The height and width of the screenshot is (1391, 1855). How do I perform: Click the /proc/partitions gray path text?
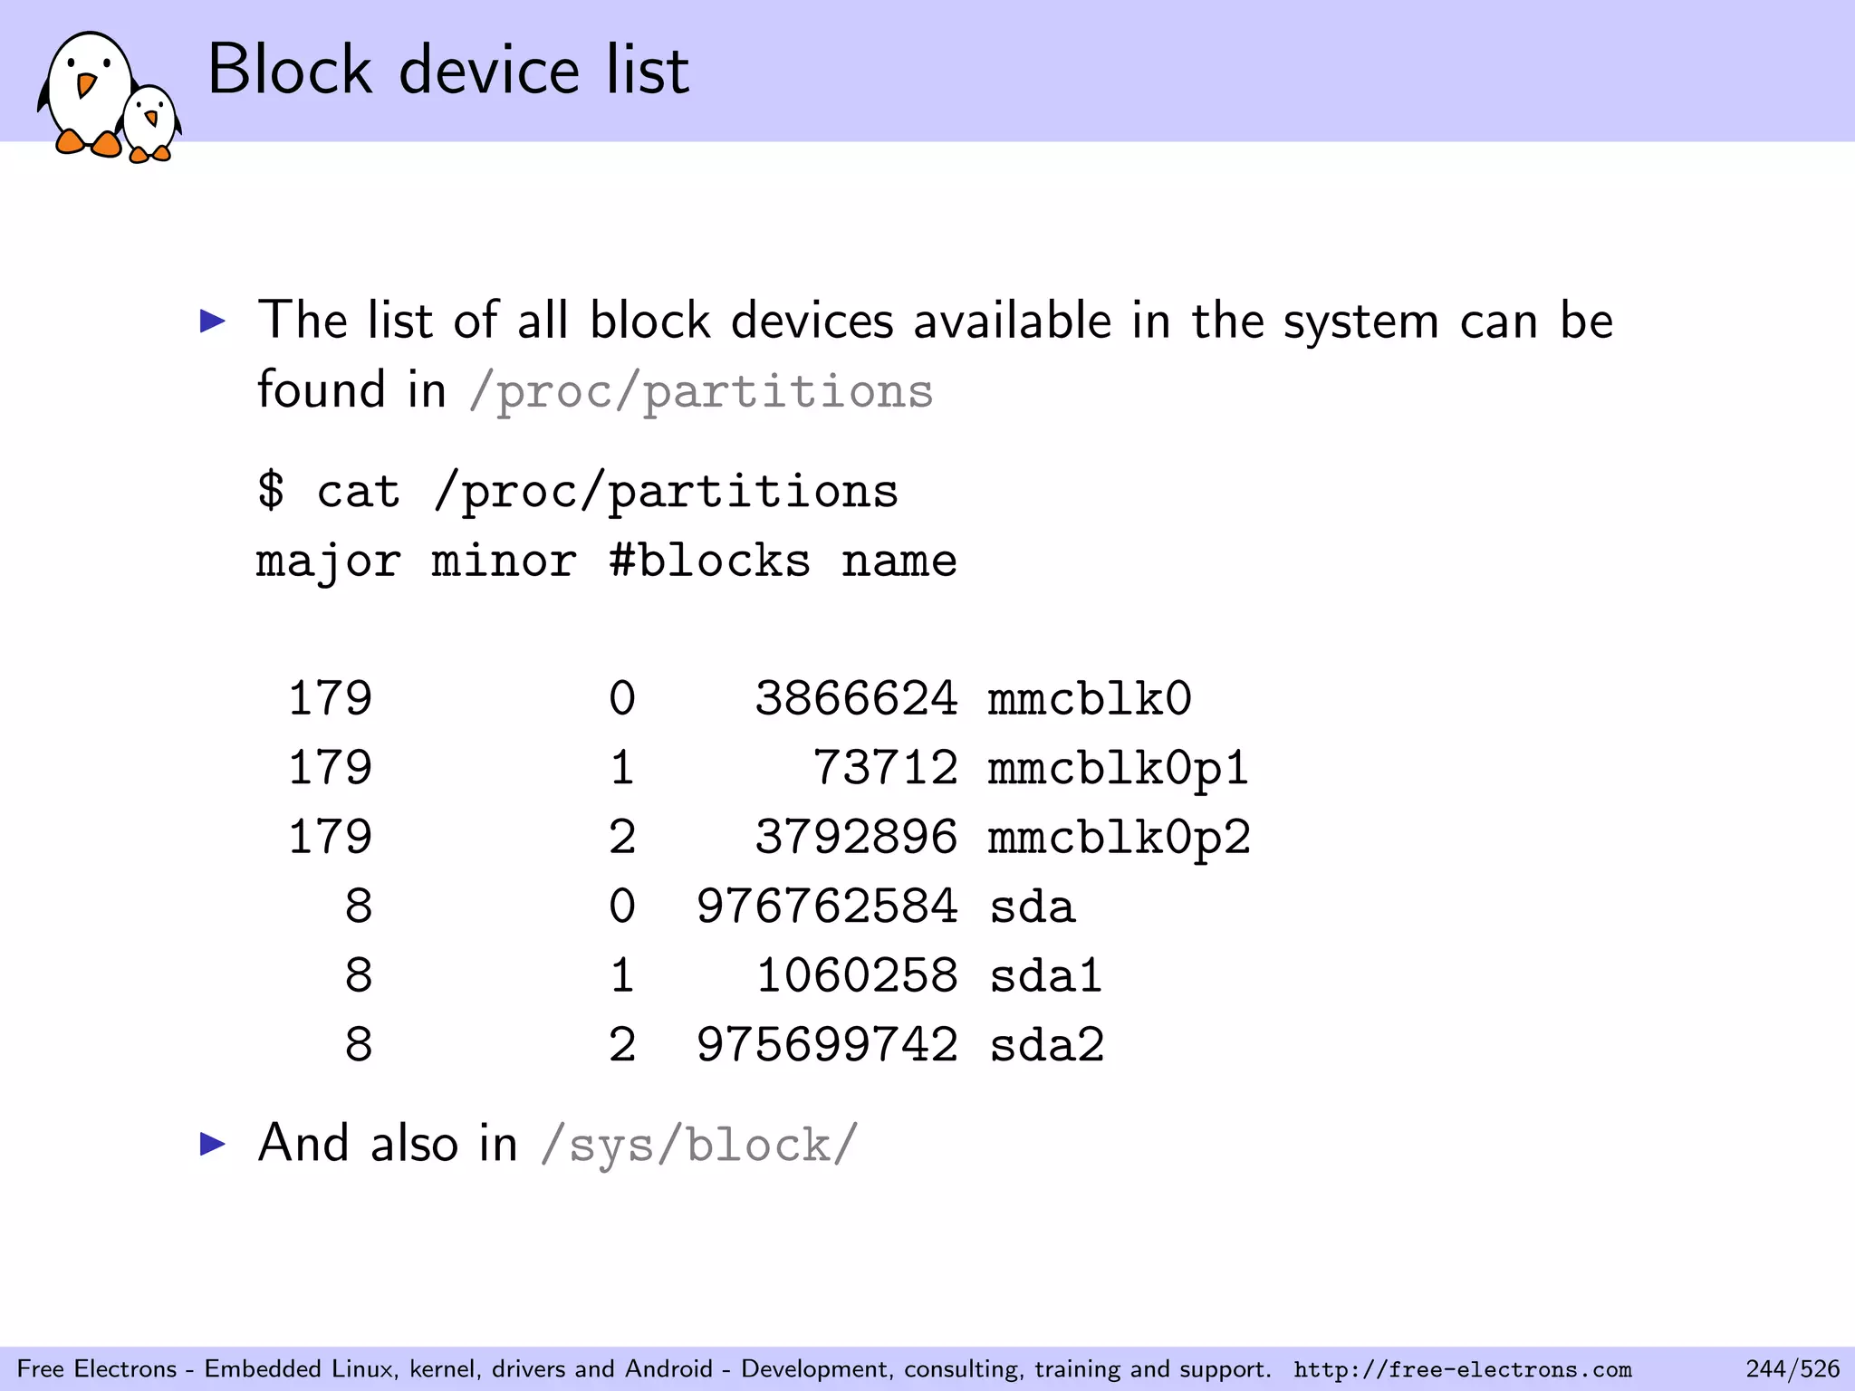[701, 392]
